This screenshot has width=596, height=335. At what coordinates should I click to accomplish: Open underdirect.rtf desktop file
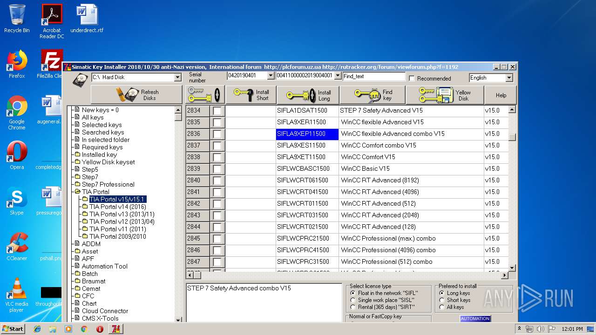click(x=87, y=19)
